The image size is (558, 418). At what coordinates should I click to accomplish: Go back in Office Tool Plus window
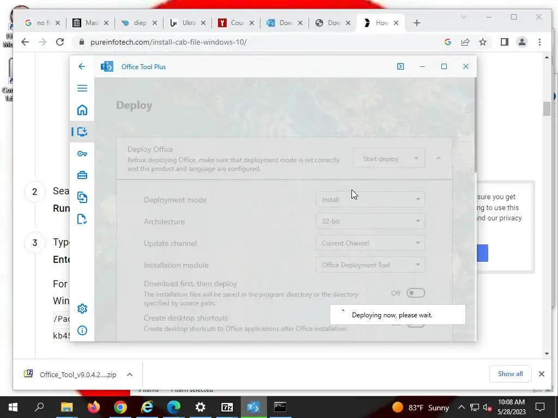pos(82,66)
